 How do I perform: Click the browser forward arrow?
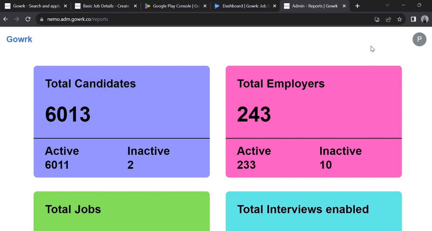(x=17, y=19)
